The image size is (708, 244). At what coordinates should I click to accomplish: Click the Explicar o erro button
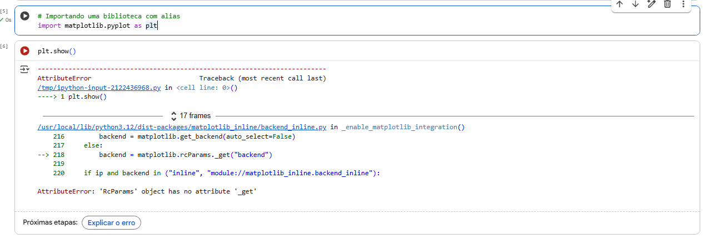(x=112, y=222)
